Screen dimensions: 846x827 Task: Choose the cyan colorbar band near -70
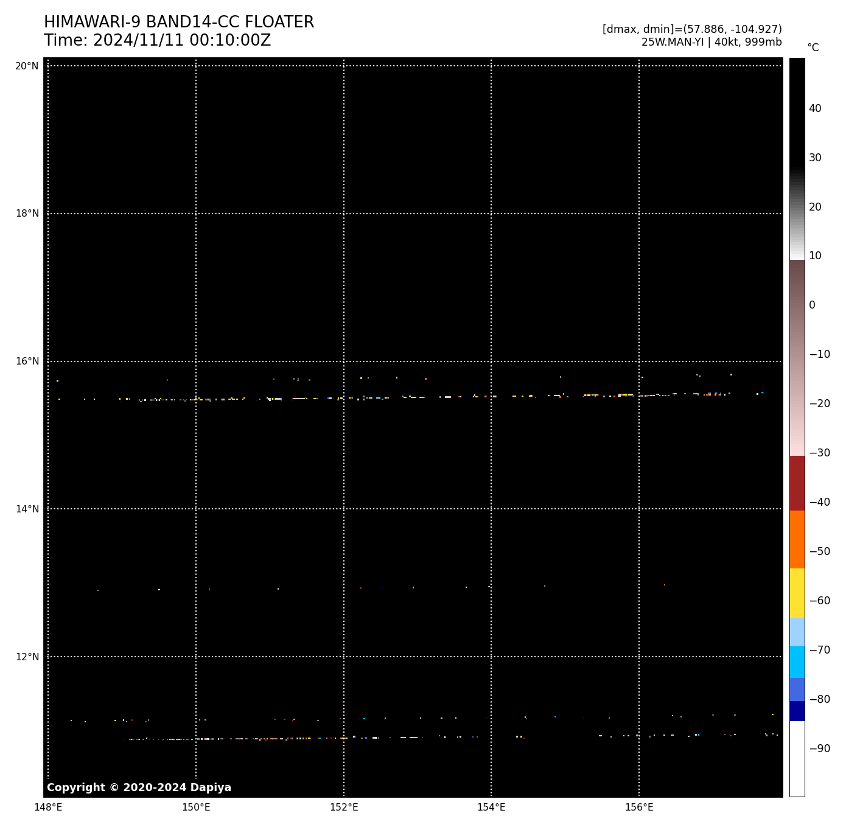(x=797, y=661)
